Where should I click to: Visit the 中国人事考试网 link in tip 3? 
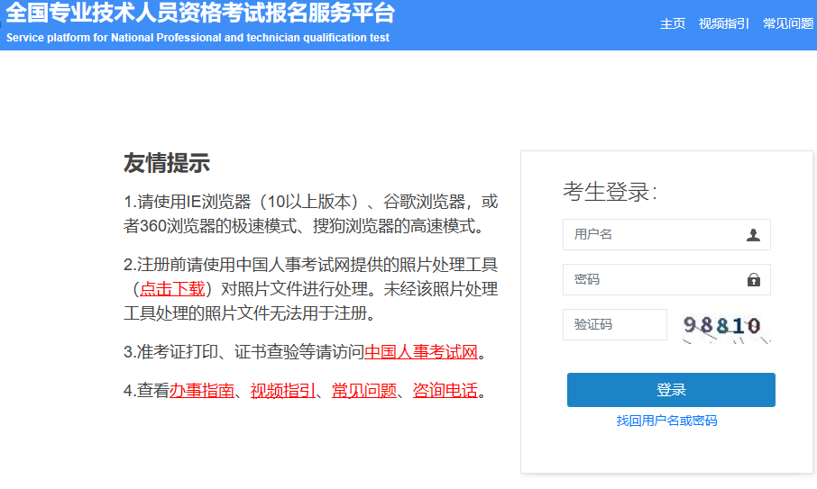[x=421, y=352]
